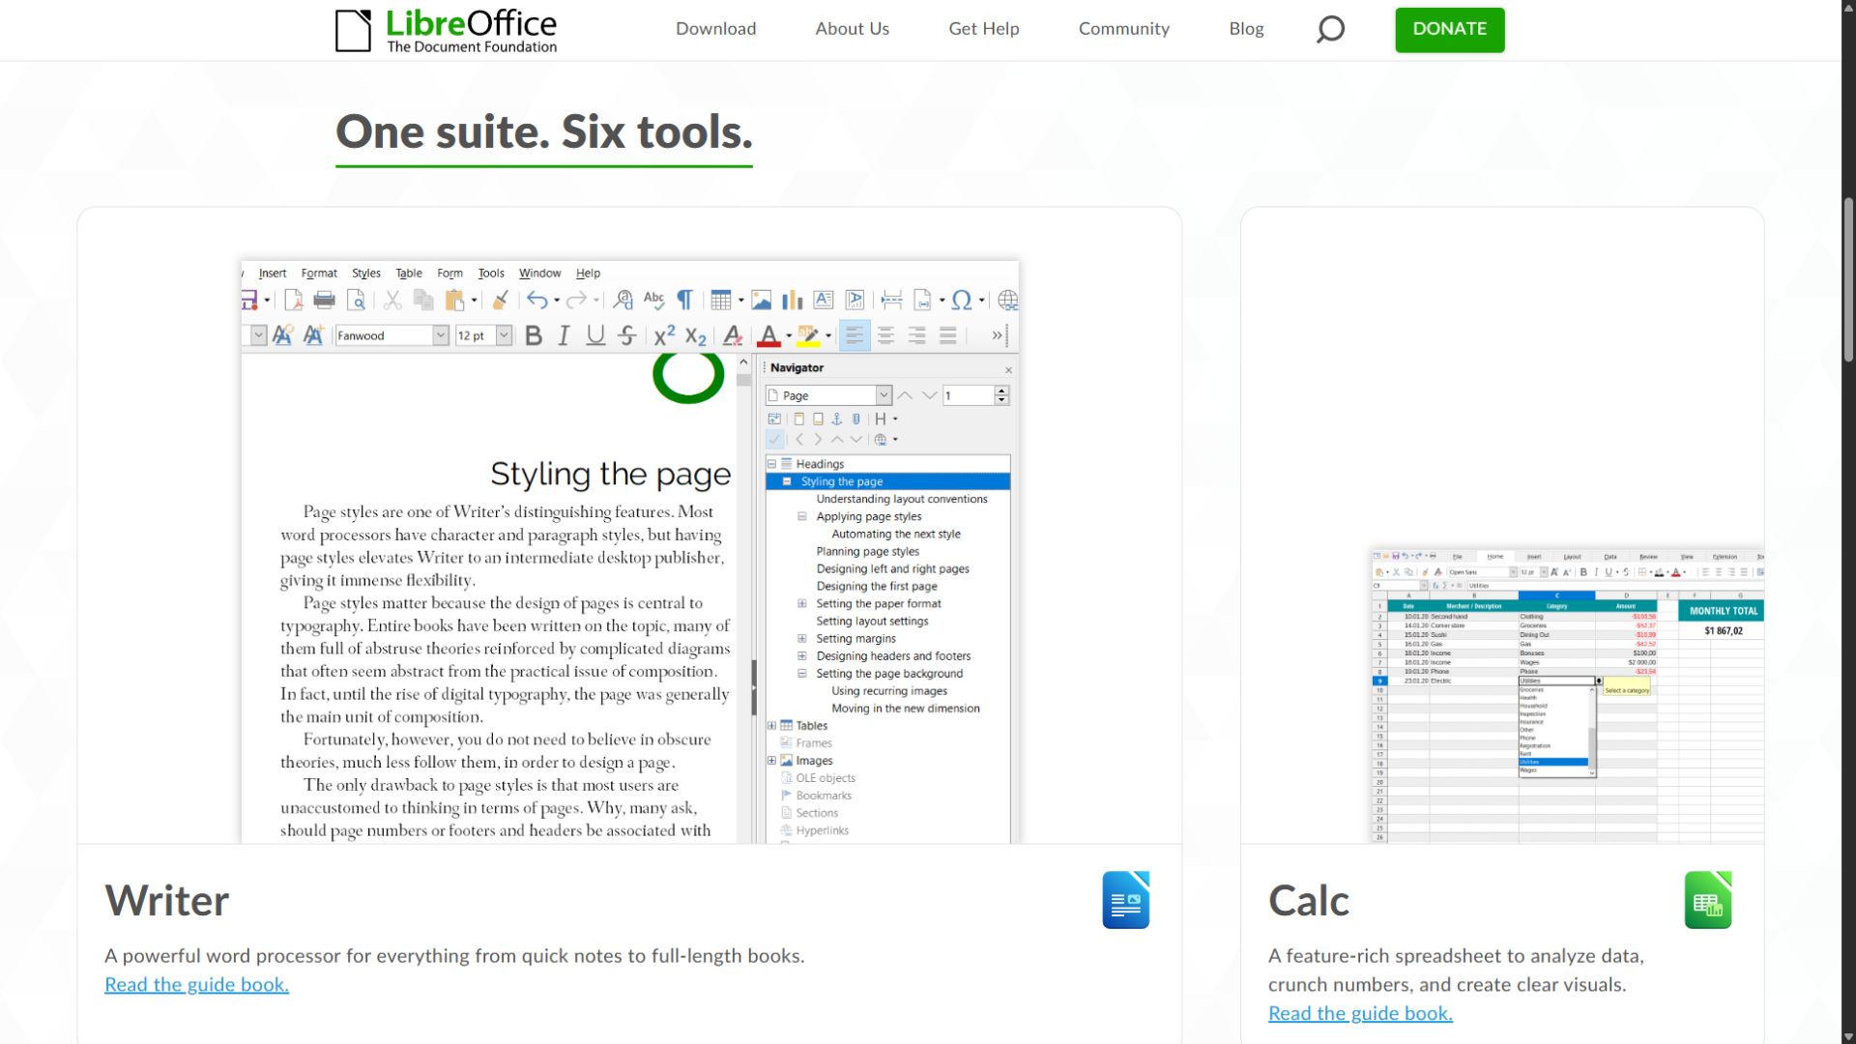
Task: Click the Insert Image icon
Action: pyautogui.click(x=762, y=301)
